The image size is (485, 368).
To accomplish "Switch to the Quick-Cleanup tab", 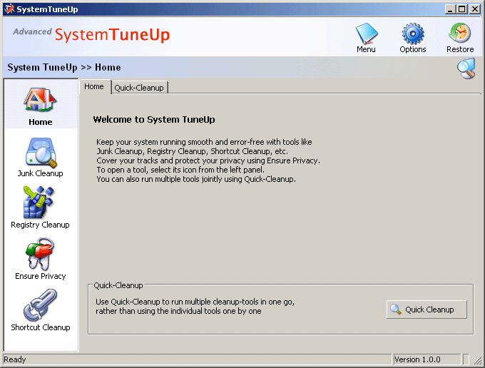I will [x=139, y=88].
